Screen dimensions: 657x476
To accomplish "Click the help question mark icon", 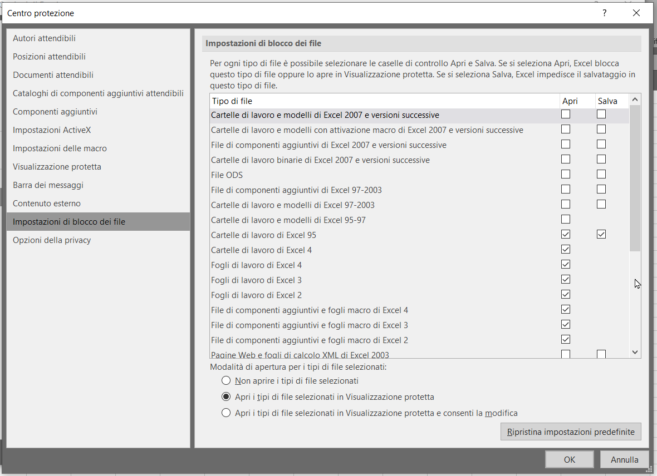I will click(x=604, y=13).
